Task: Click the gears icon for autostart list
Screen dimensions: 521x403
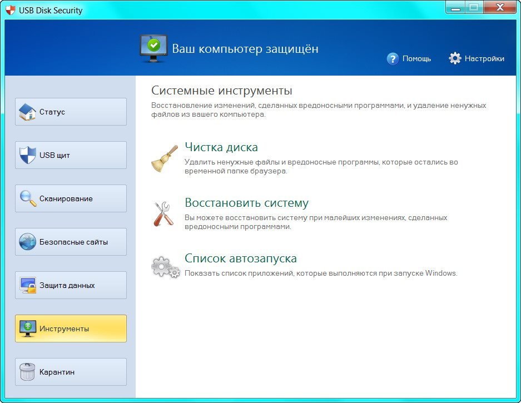Action: [166, 267]
